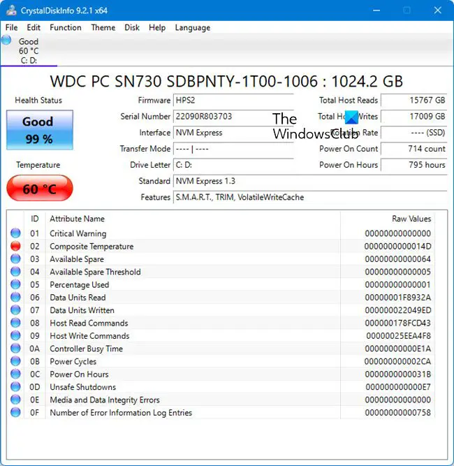Click the Good 99 % health status button
The height and width of the screenshot is (466, 454).
40,130
